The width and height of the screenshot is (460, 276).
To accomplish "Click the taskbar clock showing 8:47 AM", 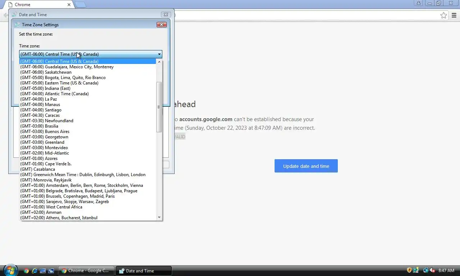I will (446, 271).
